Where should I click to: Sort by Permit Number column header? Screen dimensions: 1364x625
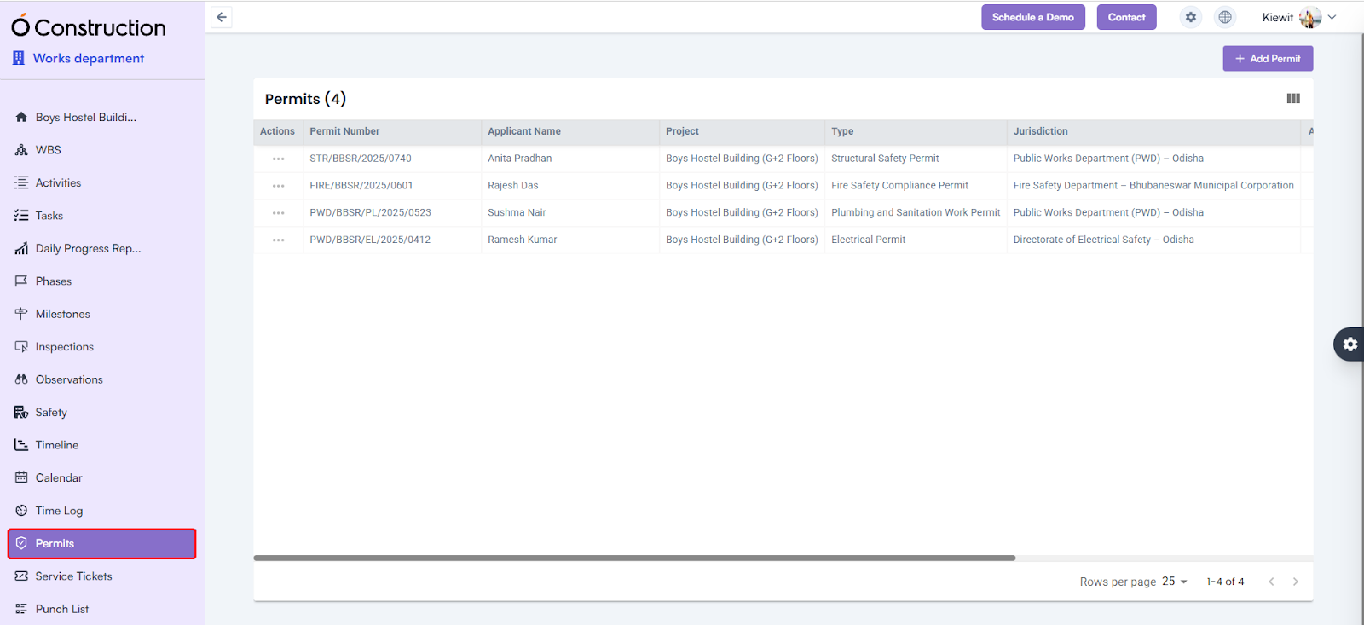[x=344, y=131]
